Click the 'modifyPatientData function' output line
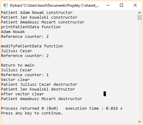The image size is (143, 125). coord(32,46)
